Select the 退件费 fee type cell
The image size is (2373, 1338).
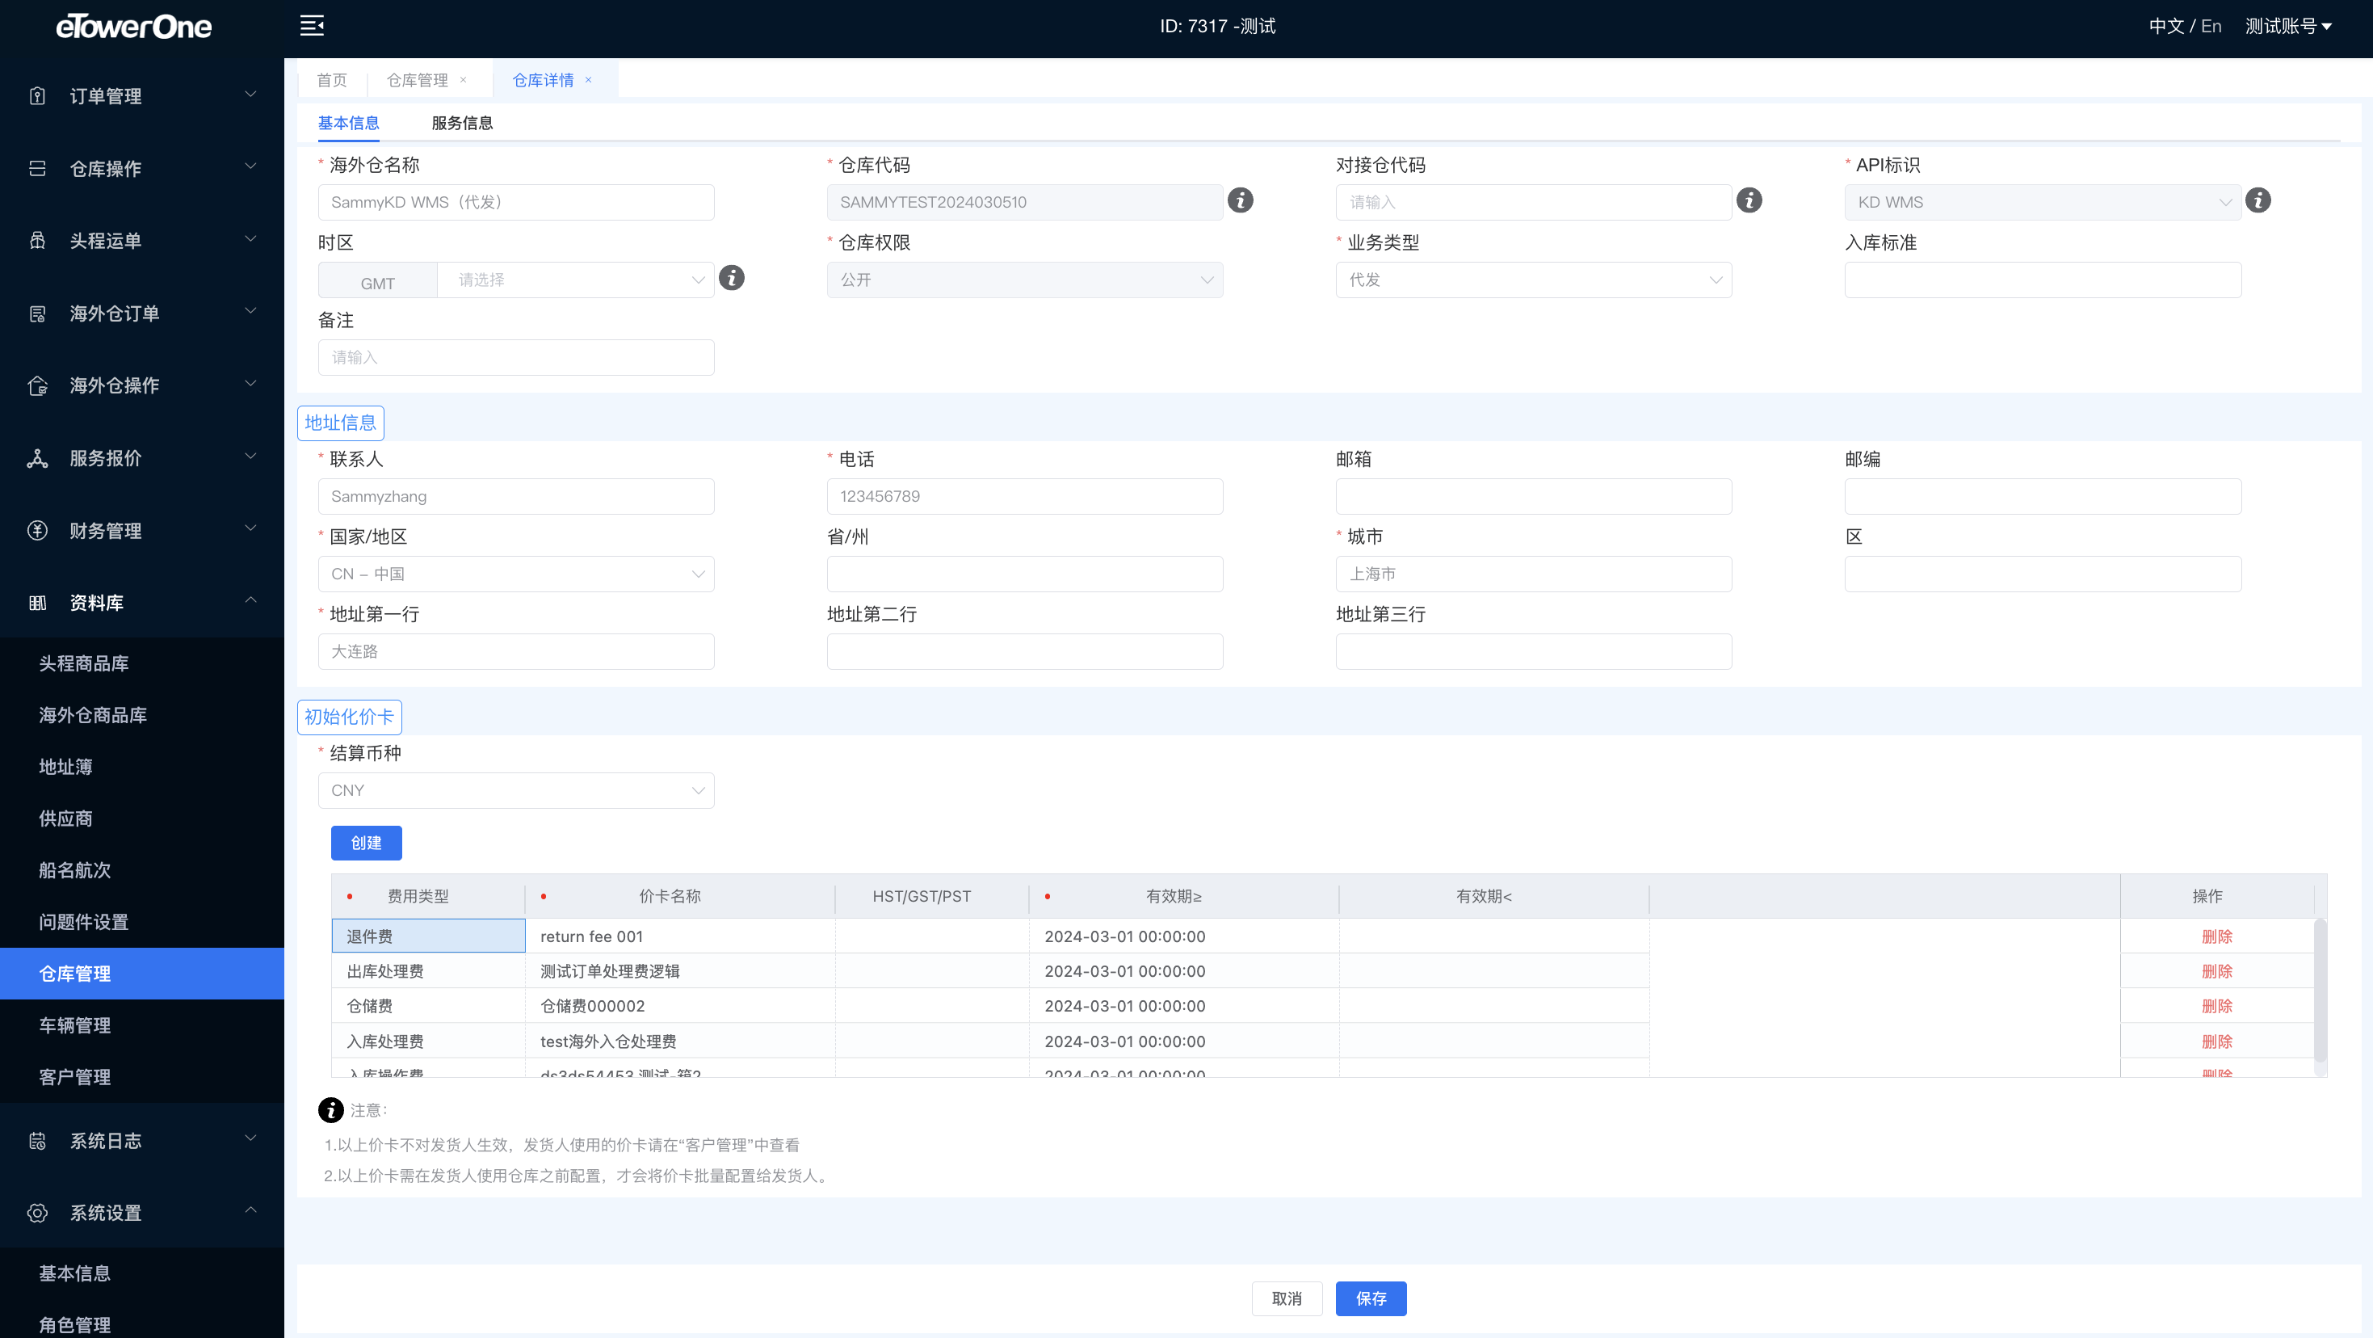(x=428, y=936)
